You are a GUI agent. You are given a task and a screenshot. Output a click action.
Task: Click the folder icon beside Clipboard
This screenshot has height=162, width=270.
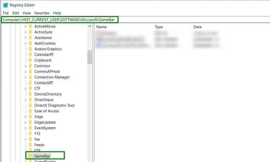click(30, 60)
